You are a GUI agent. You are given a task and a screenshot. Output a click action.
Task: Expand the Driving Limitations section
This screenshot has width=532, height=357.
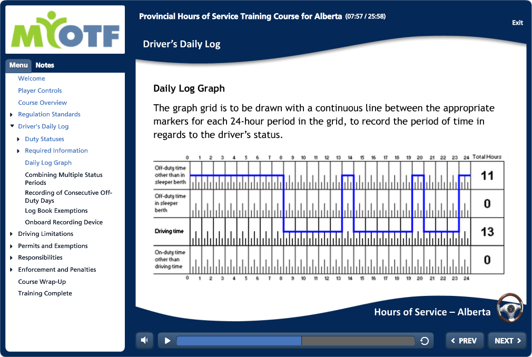point(11,234)
